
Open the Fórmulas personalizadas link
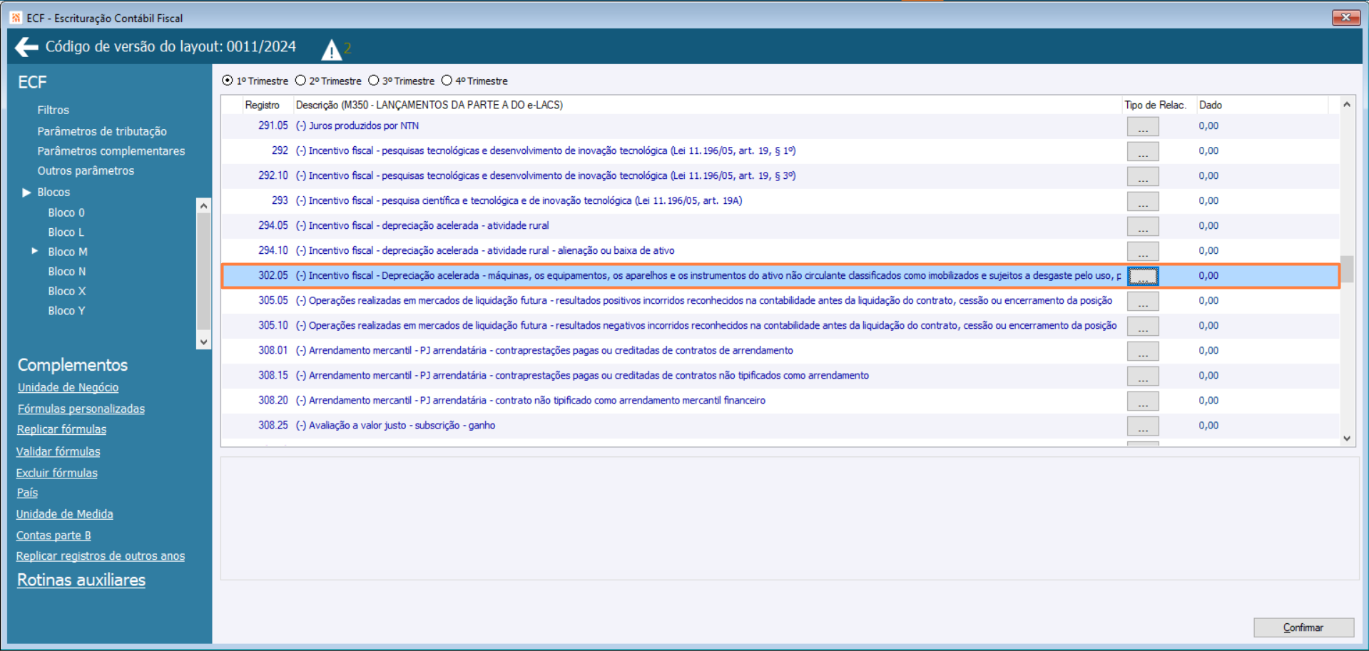[81, 409]
